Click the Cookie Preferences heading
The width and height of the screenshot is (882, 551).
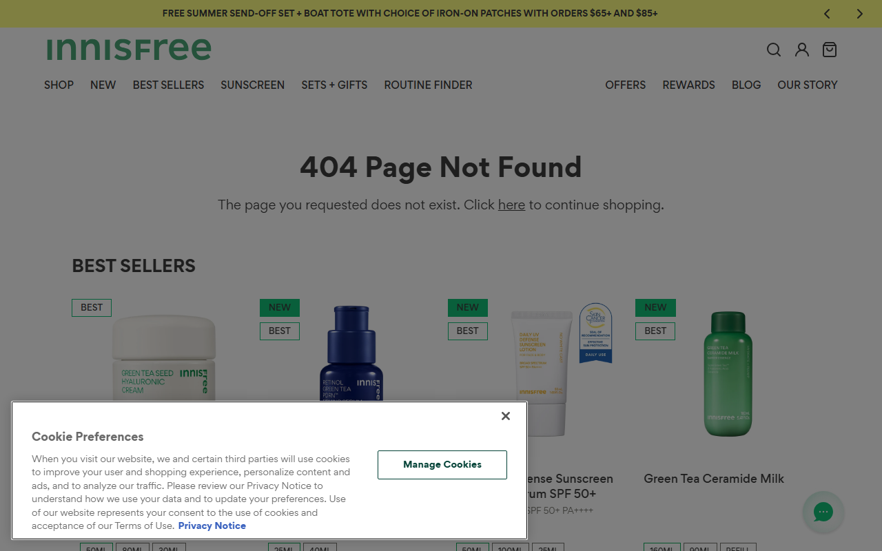click(x=88, y=437)
